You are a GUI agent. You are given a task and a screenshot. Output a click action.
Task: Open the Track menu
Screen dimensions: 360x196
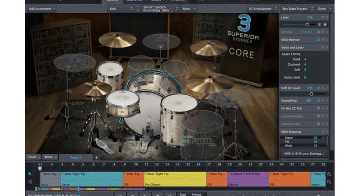coord(33,157)
